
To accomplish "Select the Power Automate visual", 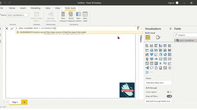I will [x=147, y=72].
